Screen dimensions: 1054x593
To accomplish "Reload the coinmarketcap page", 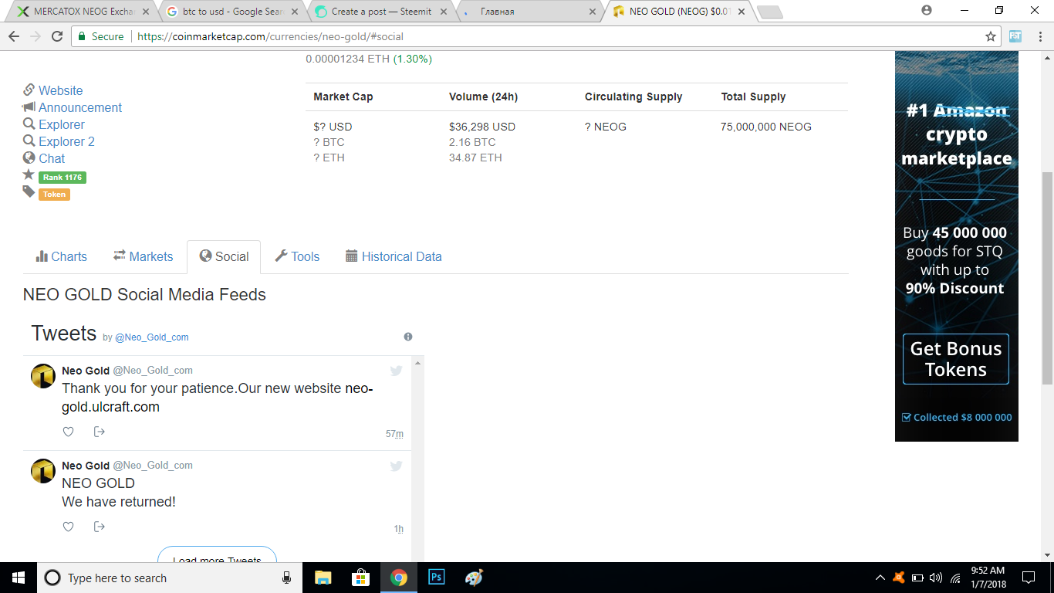I will [57, 36].
